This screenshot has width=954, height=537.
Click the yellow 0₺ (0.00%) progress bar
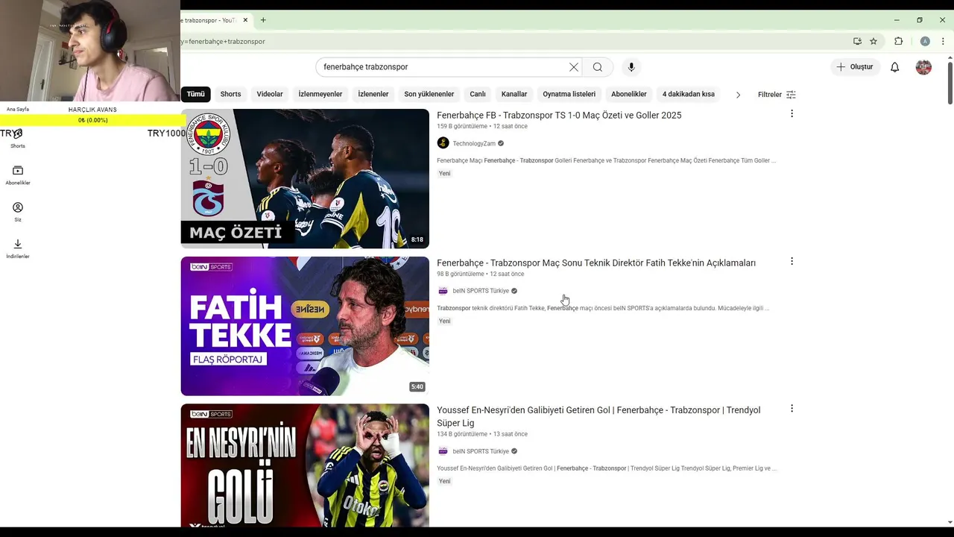coord(92,120)
